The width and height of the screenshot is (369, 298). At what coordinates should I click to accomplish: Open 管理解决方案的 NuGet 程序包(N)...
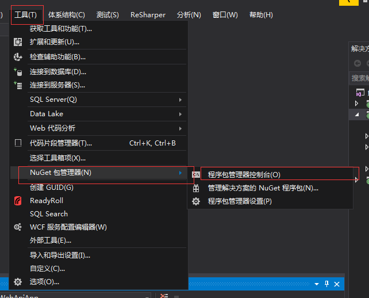coord(263,188)
